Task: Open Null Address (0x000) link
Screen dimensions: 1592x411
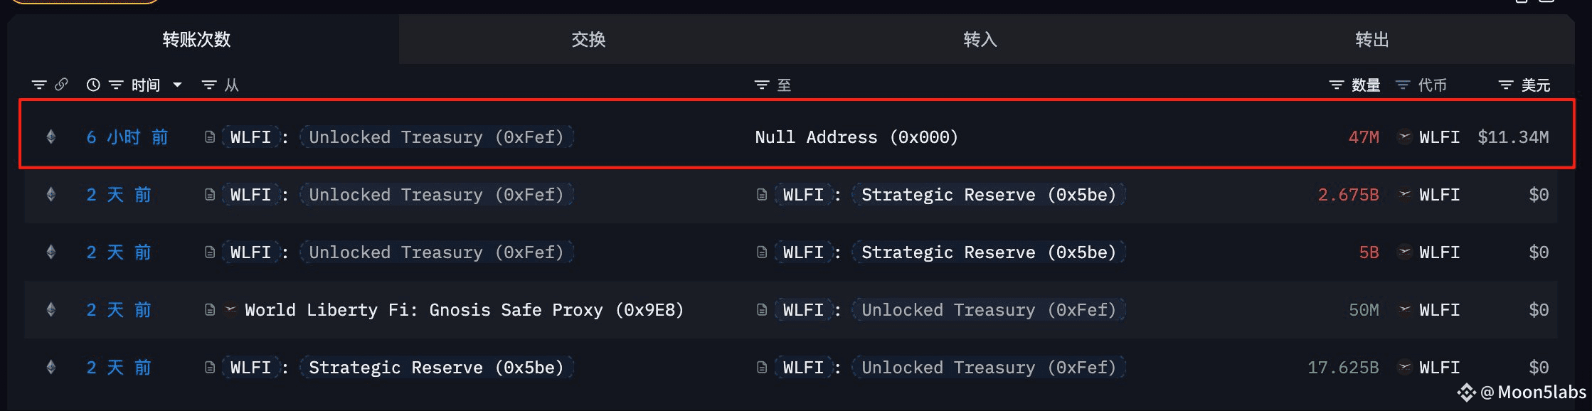Action: pyautogui.click(x=856, y=137)
